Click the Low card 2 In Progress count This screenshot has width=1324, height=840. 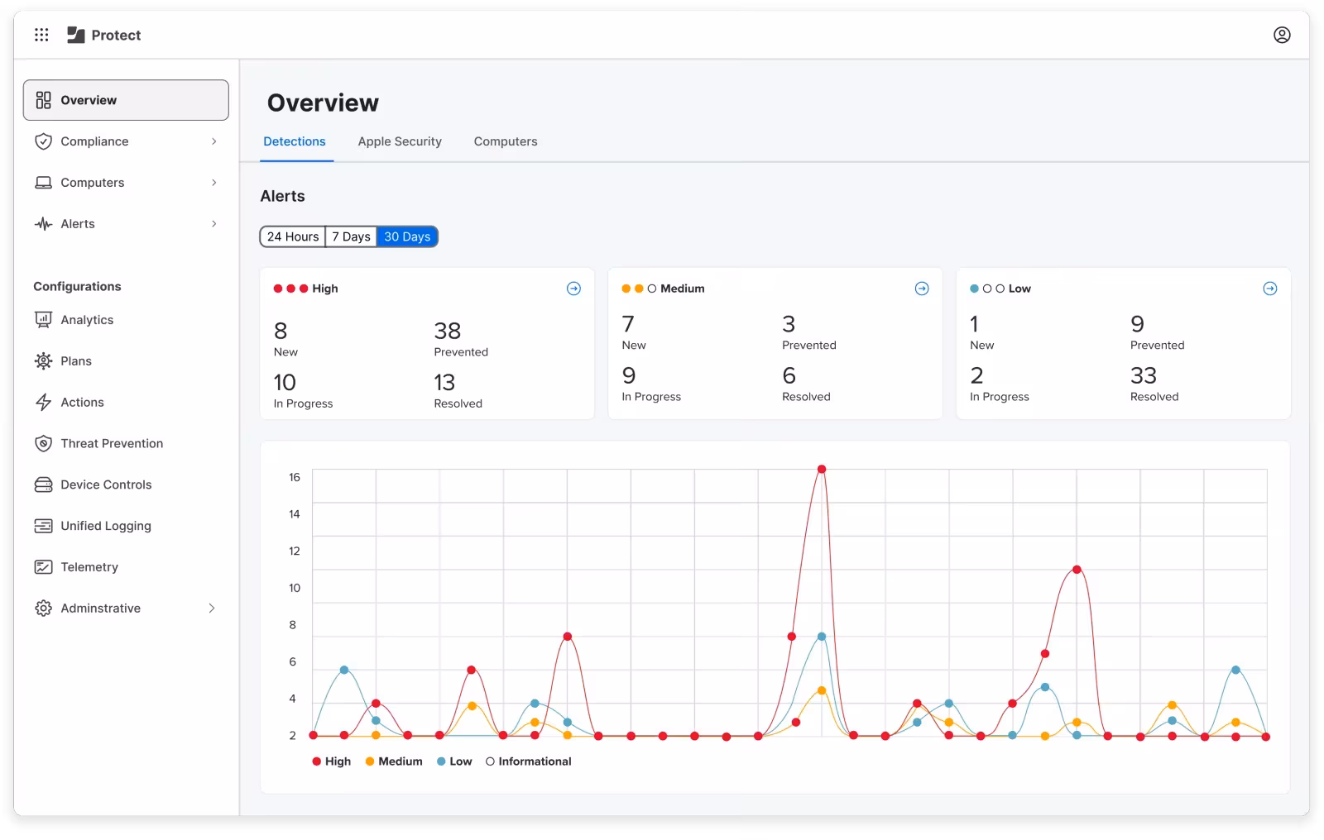pyautogui.click(x=977, y=375)
